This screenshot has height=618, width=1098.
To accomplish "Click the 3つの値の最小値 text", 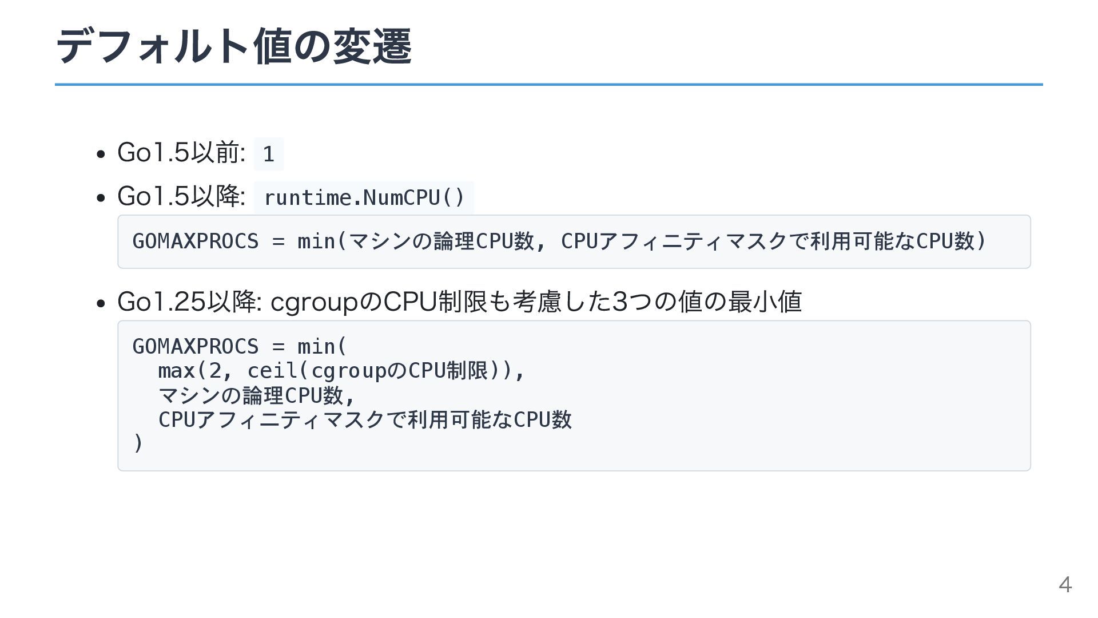I will [x=707, y=302].
